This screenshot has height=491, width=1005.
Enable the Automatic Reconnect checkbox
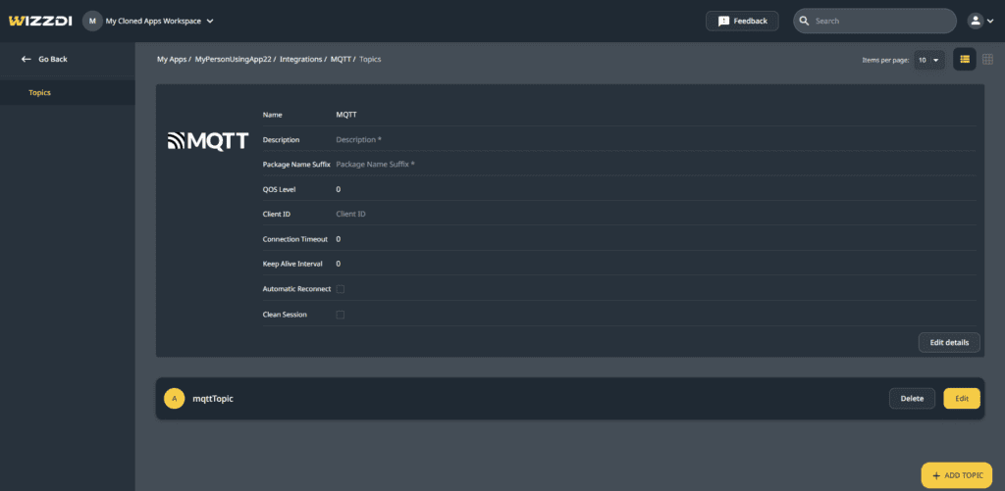point(341,289)
